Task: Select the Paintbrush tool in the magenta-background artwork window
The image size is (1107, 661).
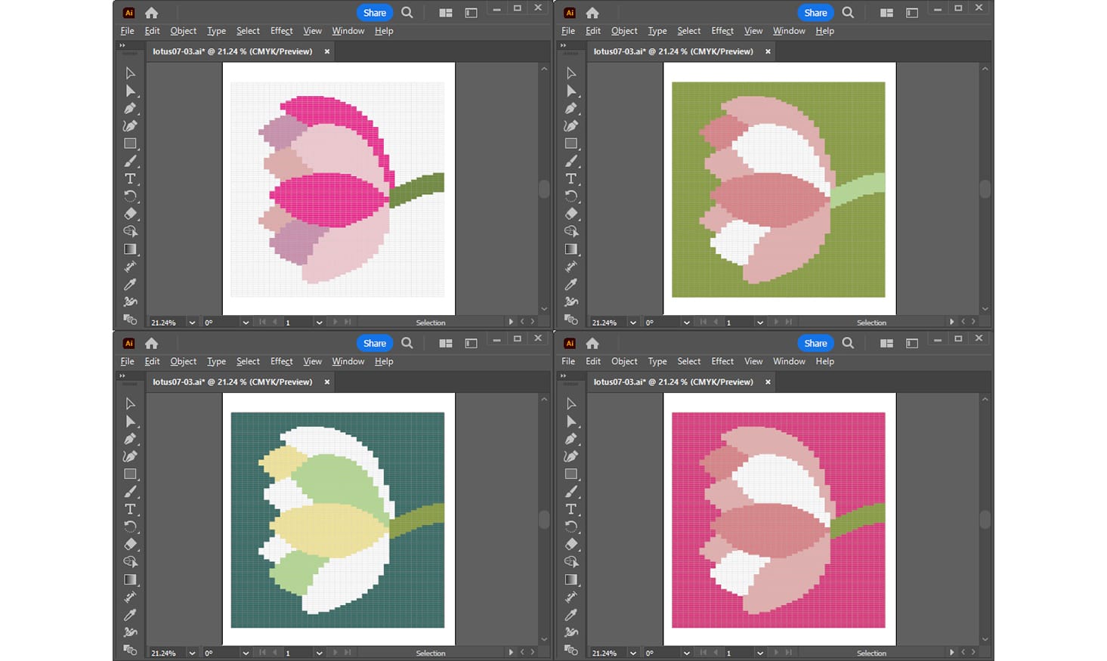Action: [x=571, y=492]
